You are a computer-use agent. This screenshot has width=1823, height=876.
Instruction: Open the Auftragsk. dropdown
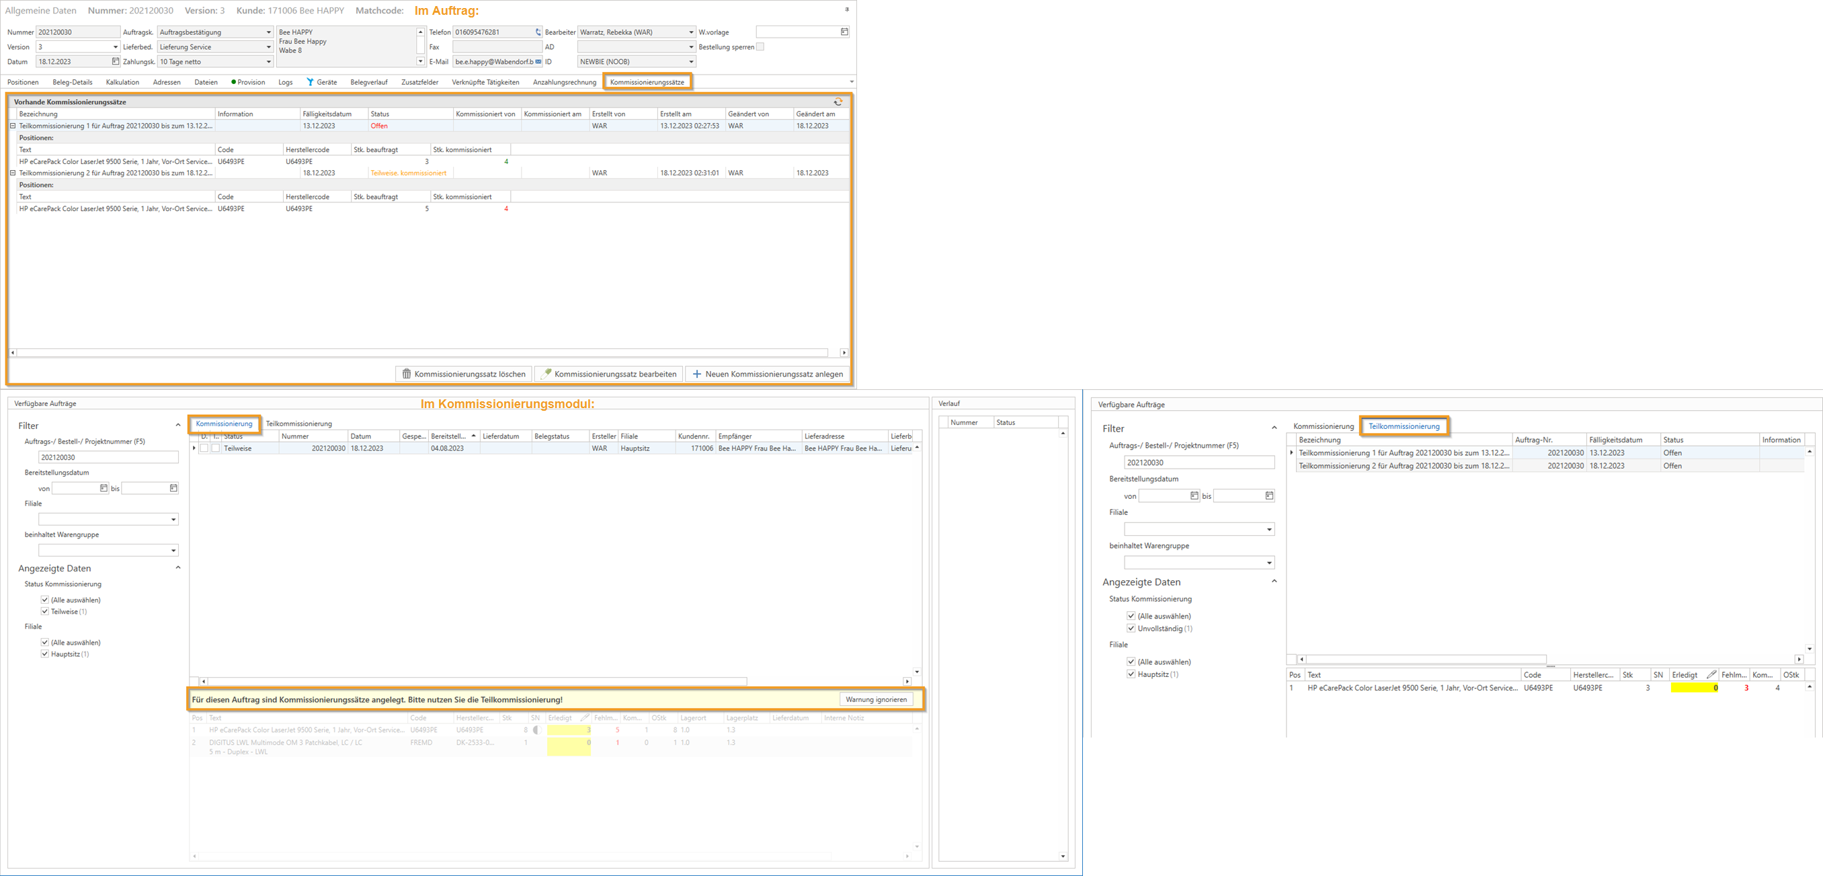click(268, 32)
